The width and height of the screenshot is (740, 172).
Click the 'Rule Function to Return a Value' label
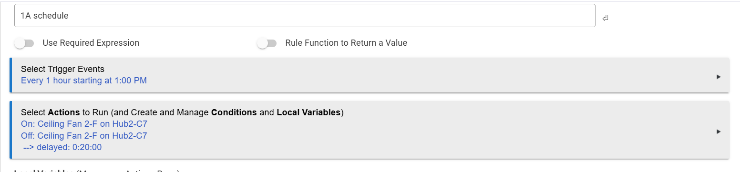(346, 43)
